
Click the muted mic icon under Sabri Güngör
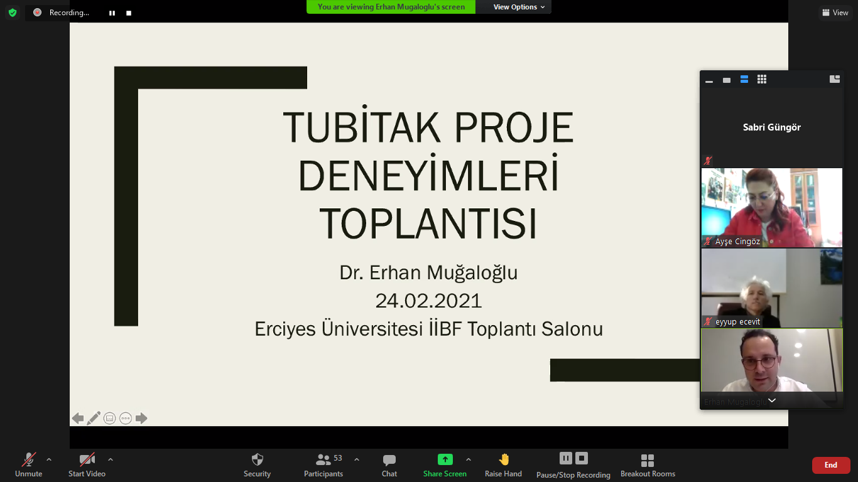click(708, 161)
